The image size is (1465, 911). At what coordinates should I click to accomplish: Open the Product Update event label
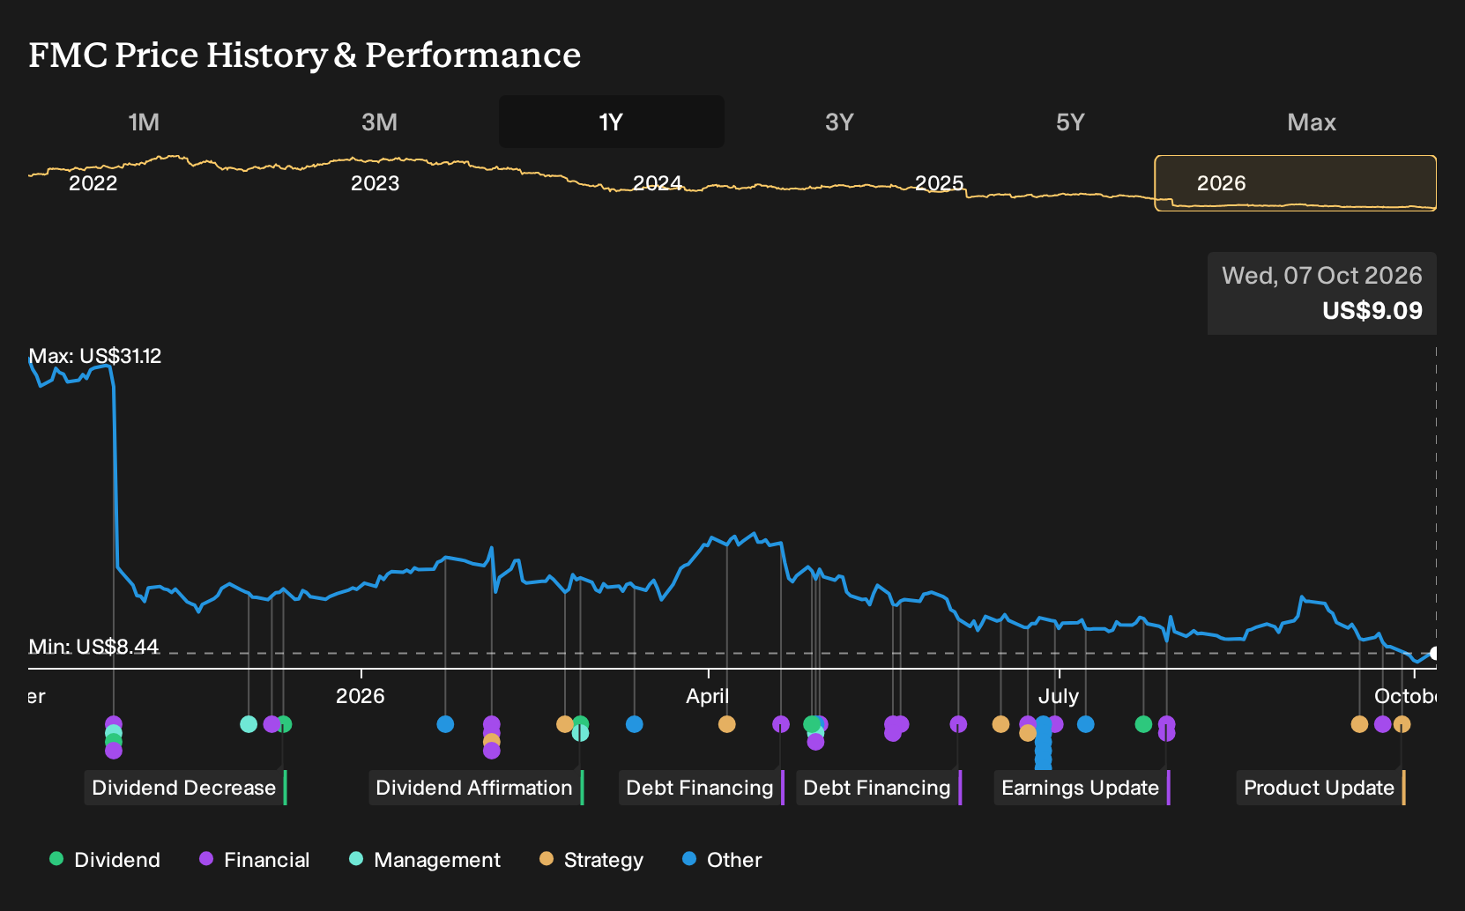click(x=1321, y=788)
